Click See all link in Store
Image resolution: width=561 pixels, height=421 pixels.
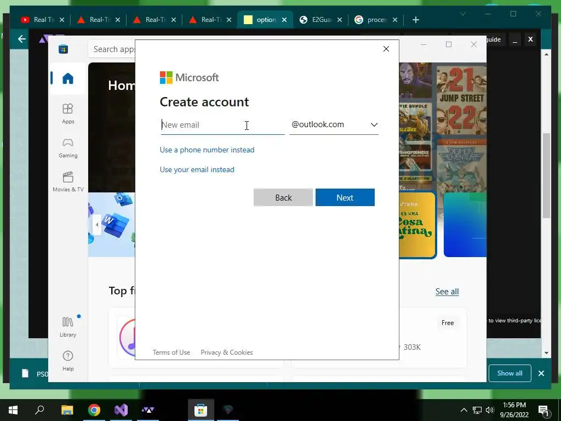tap(447, 292)
